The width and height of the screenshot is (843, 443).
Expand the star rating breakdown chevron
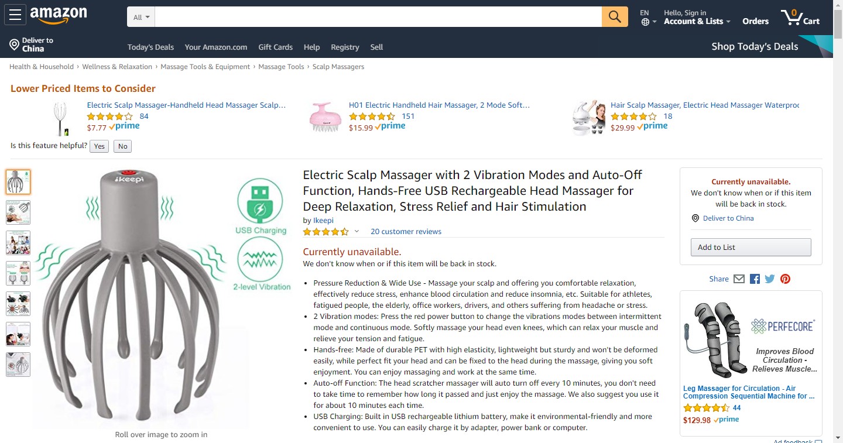point(357,231)
